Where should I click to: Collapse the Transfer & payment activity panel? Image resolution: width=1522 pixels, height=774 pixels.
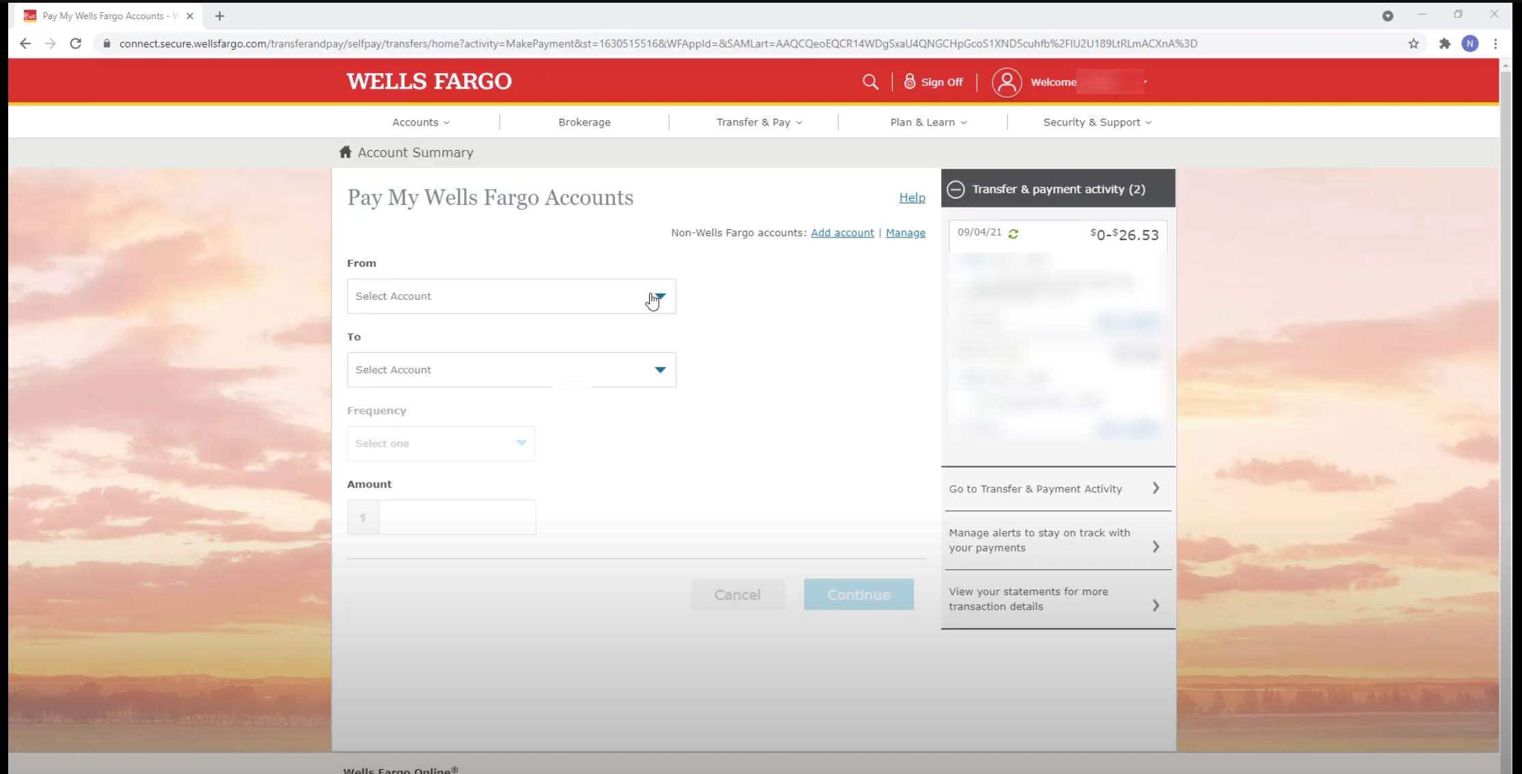[x=956, y=189]
